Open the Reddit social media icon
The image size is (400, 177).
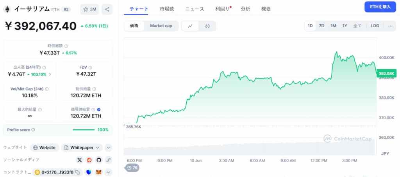tap(89, 160)
